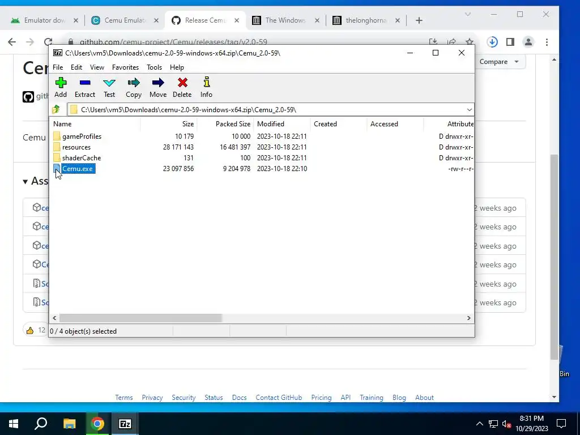Show hidden system tray icons chevron
Image resolution: width=580 pixels, height=435 pixels.
pyautogui.click(x=479, y=424)
